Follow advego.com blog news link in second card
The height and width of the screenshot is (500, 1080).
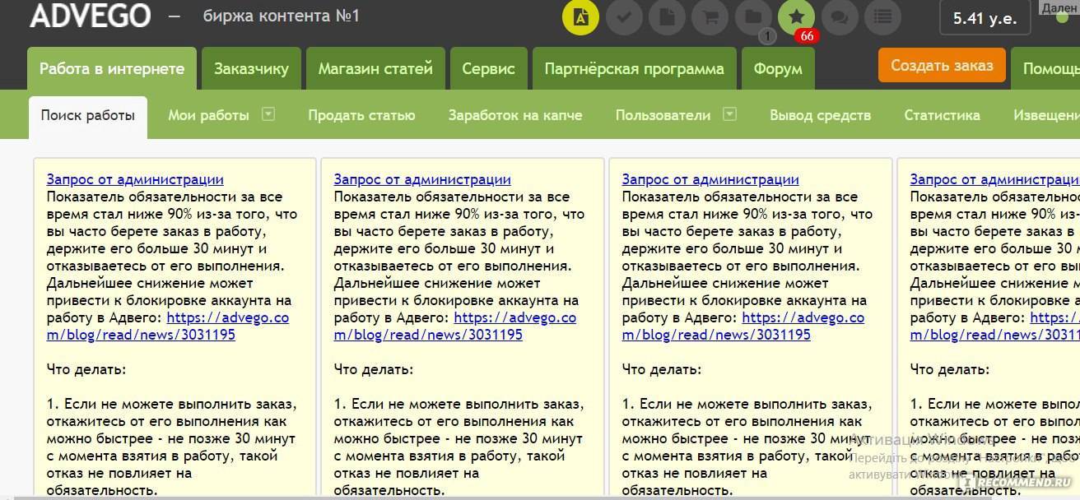pos(455,326)
